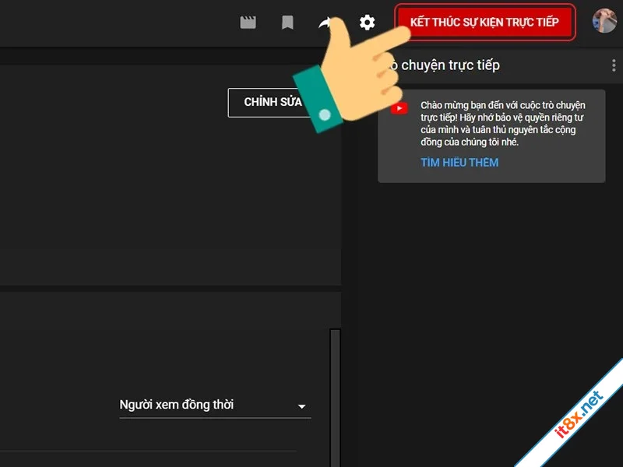
Task: Click the CHỈNH SỬA button
Action: pos(270,103)
